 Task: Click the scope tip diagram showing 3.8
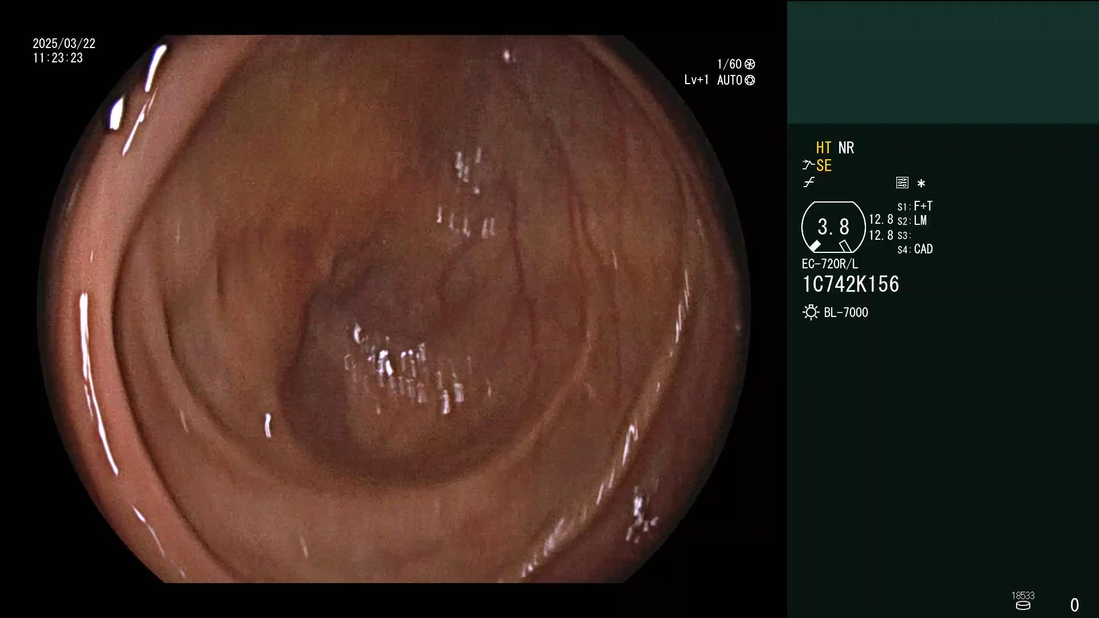click(x=833, y=227)
